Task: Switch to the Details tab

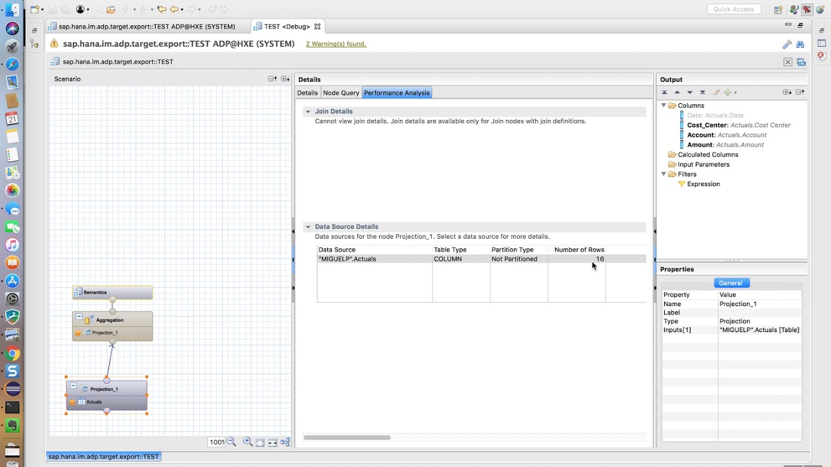Action: 307,93
